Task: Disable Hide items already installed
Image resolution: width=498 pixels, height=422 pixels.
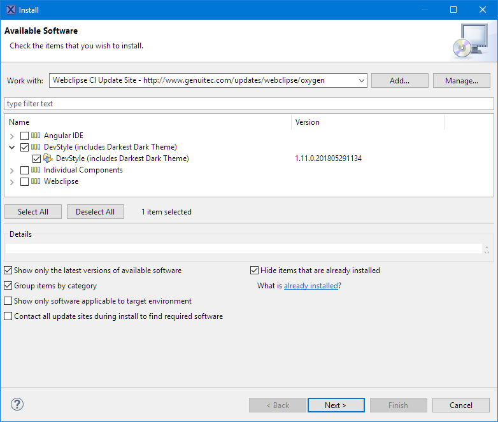Action: coord(255,271)
